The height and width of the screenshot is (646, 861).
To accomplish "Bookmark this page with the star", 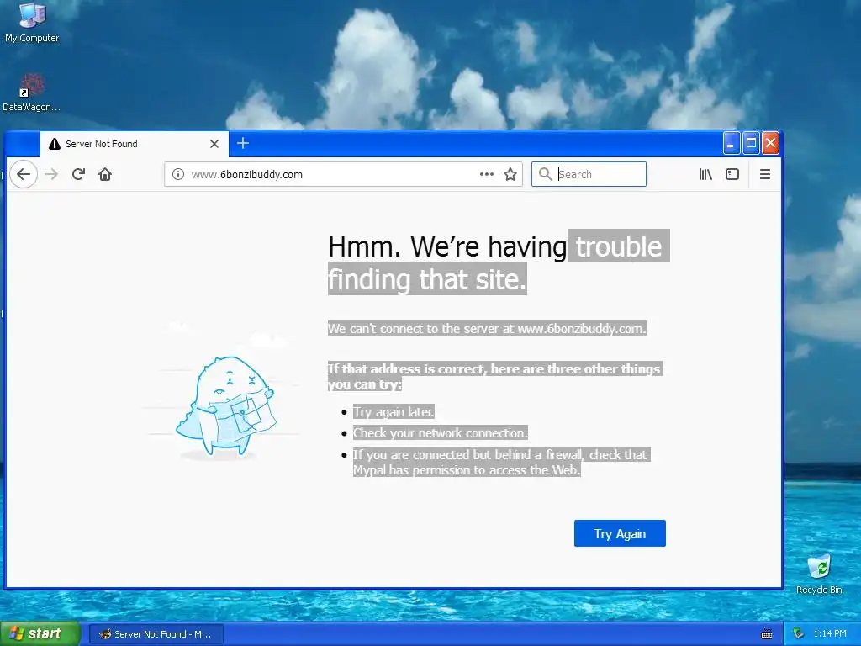I will (510, 174).
